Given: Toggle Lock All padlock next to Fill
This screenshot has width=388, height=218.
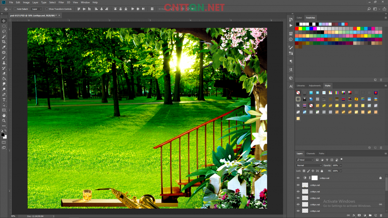Looking at the screenshot, I should [x=322, y=171].
